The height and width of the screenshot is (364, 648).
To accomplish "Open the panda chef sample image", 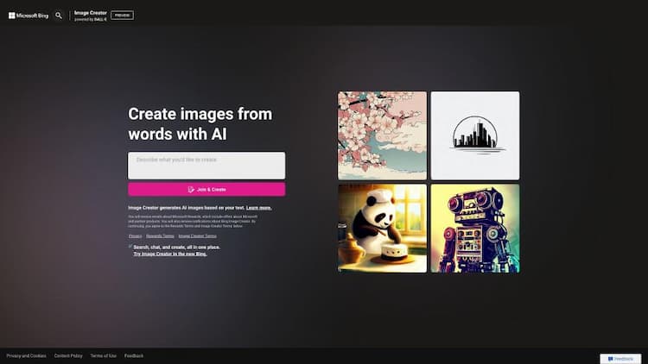I will click(382, 229).
